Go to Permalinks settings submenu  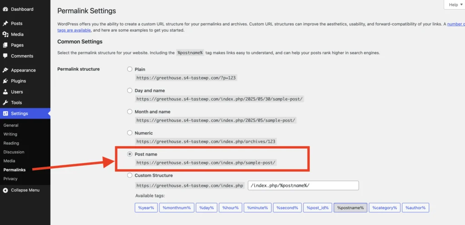(x=15, y=170)
